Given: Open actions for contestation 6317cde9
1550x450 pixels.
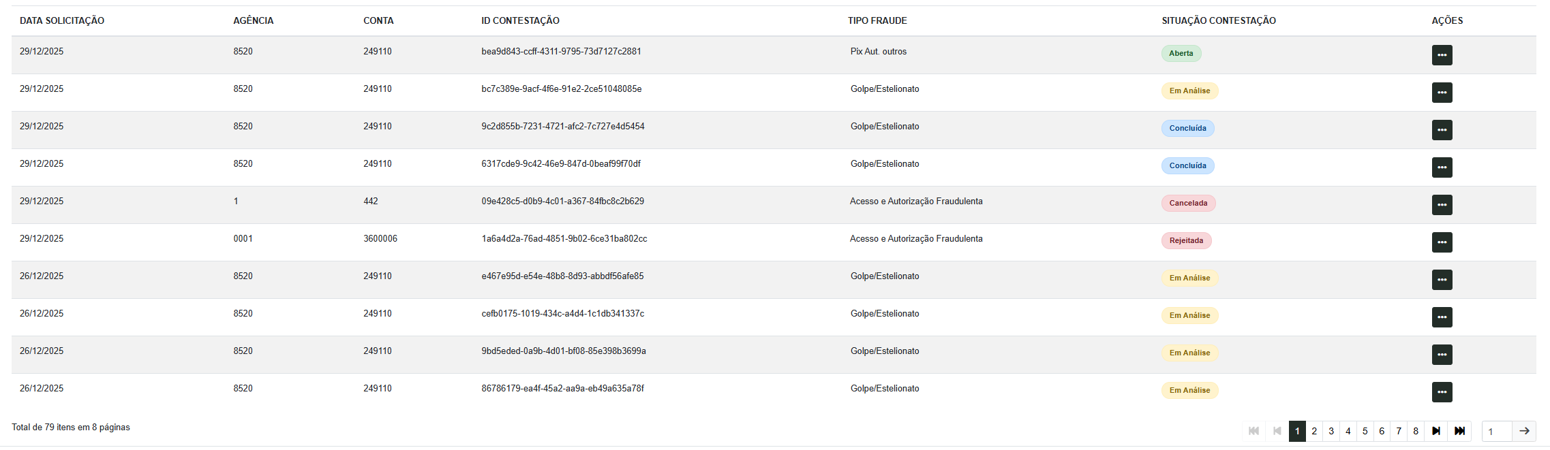Looking at the screenshot, I should tap(1442, 167).
